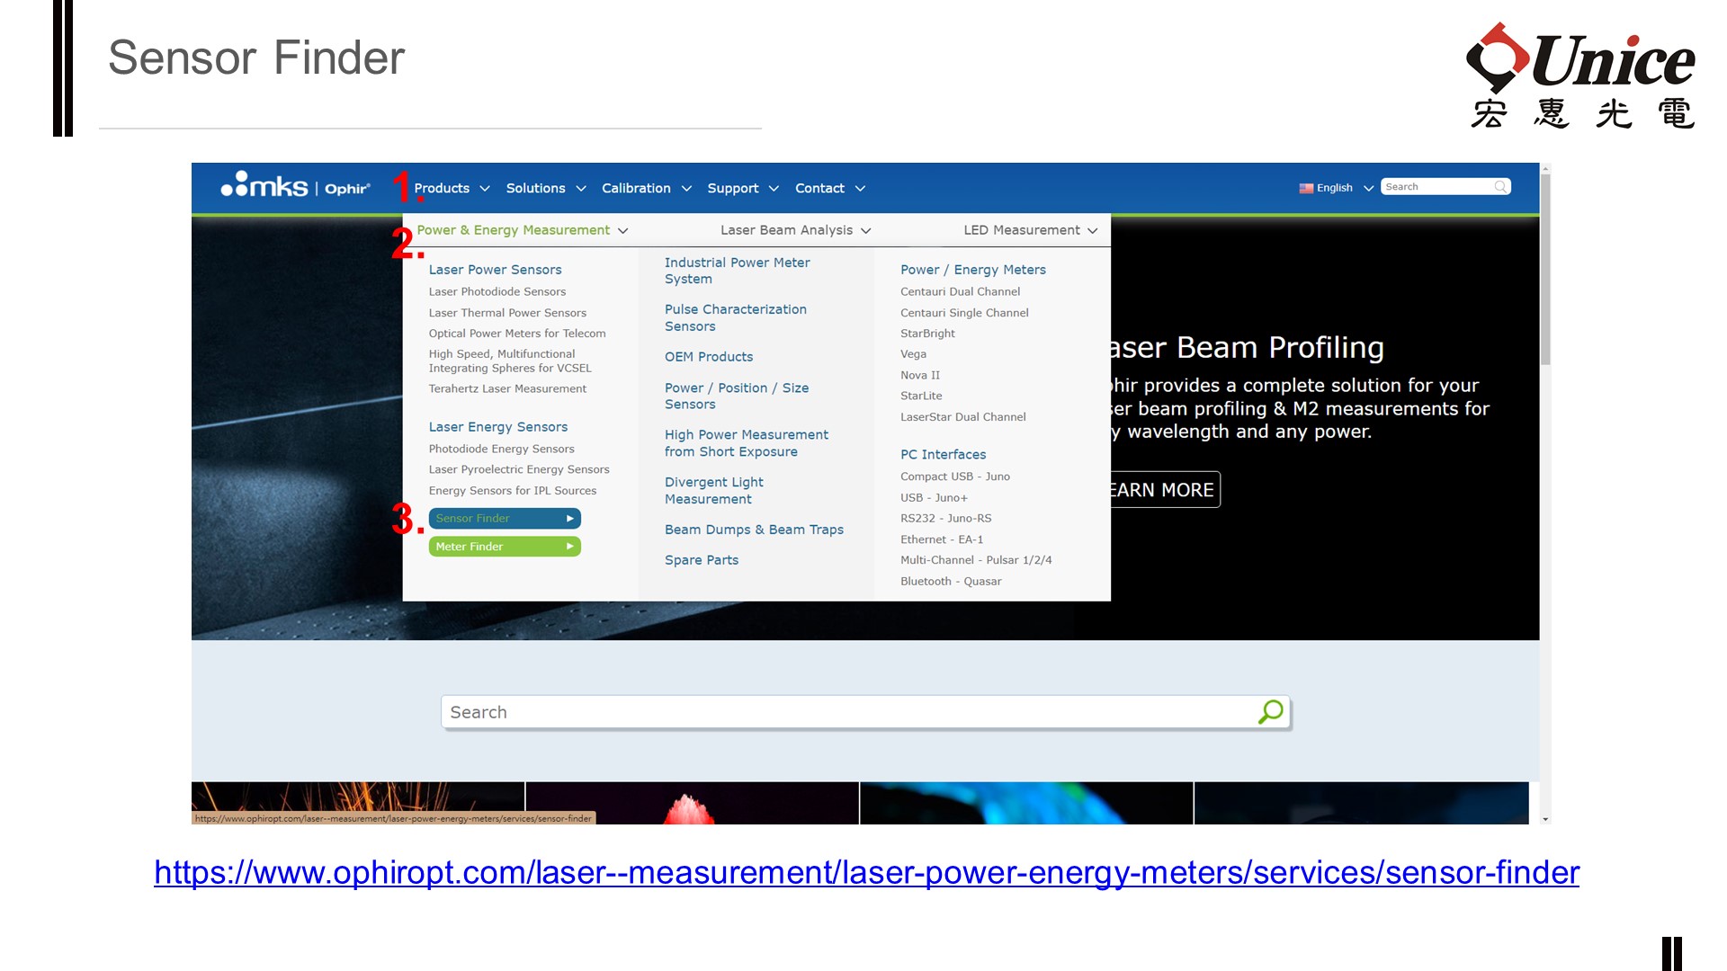1727x971 pixels.
Task: Open the Contact menu
Action: pyautogui.click(x=819, y=188)
